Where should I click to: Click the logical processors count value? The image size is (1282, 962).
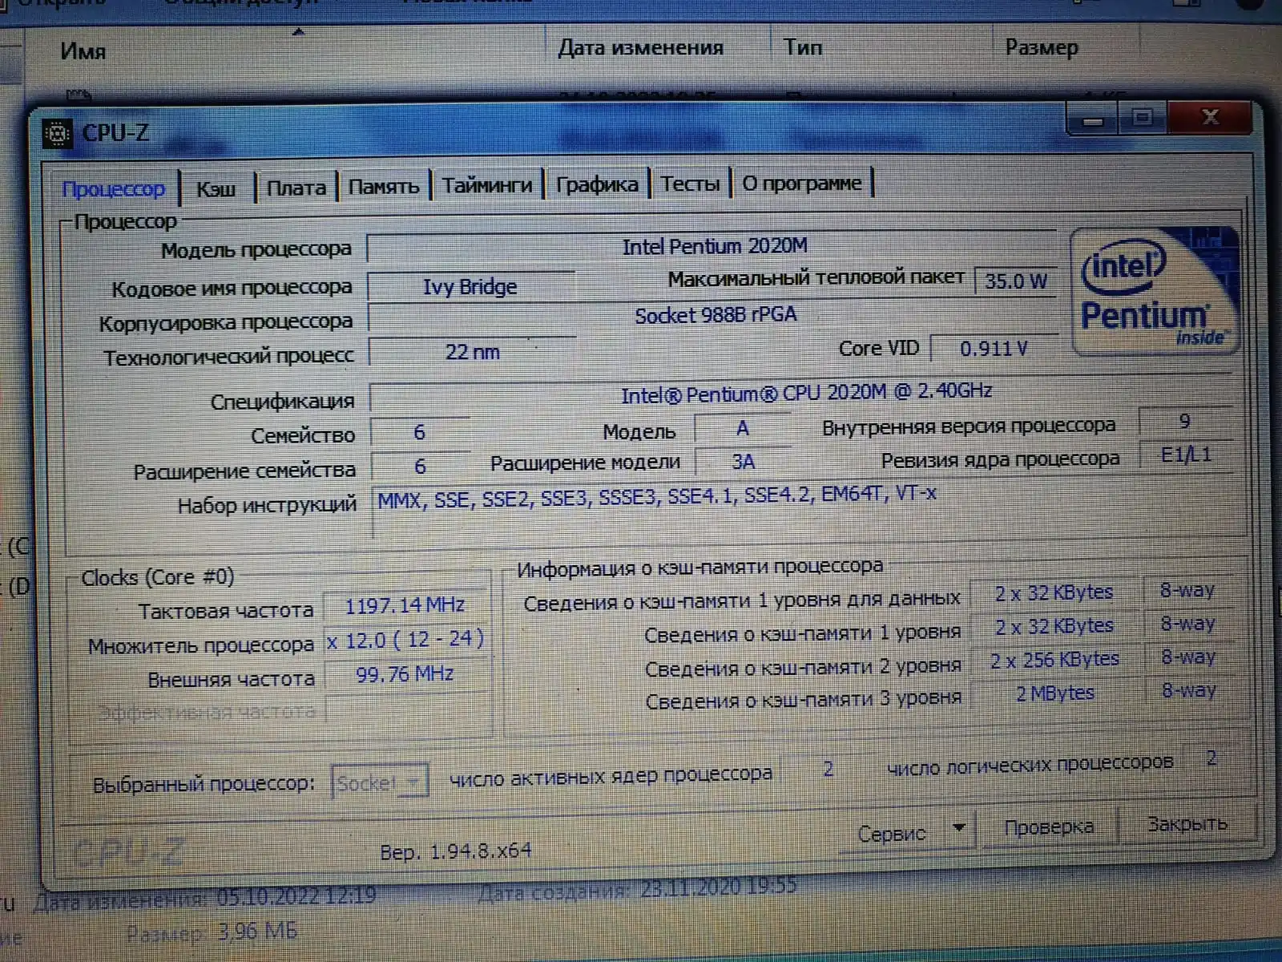(1211, 758)
